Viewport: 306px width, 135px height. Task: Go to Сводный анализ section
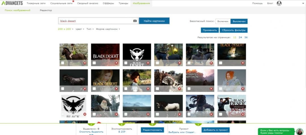88,3
